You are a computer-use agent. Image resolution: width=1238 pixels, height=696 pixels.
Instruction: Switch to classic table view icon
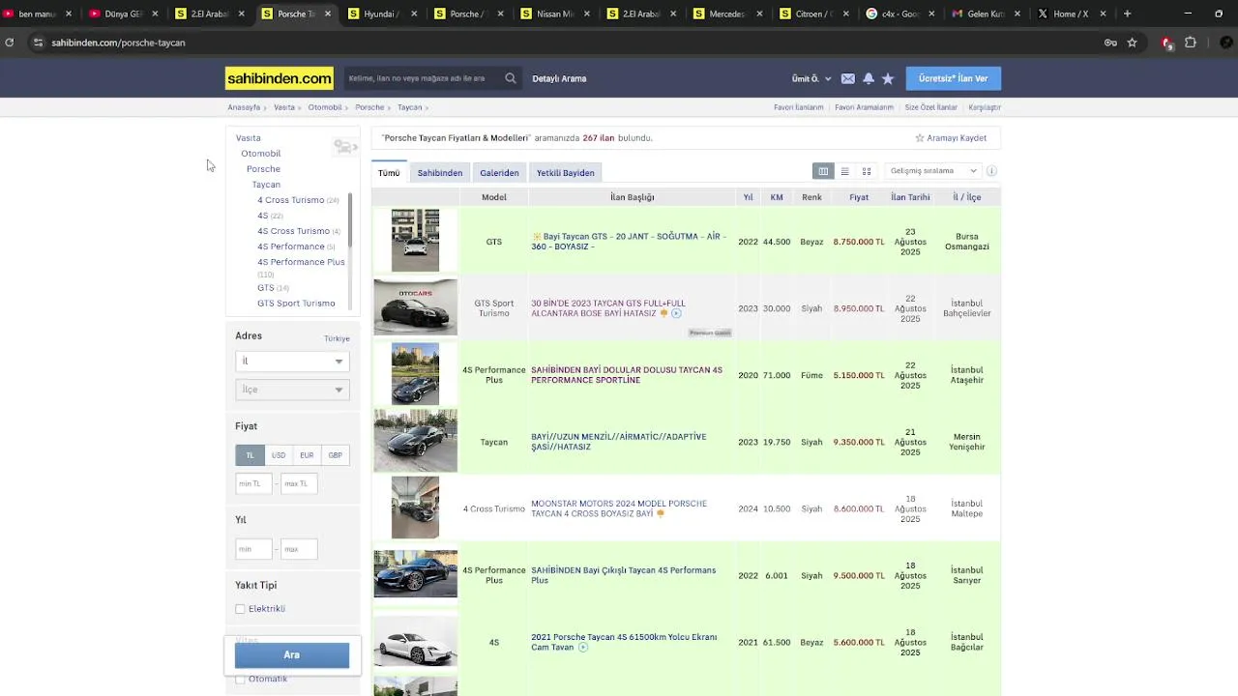(x=823, y=171)
